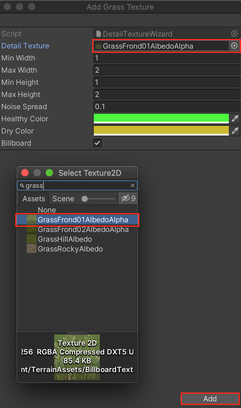The width and height of the screenshot is (241, 408).
Task: Clear the grass search with X icon
Action: (x=133, y=185)
